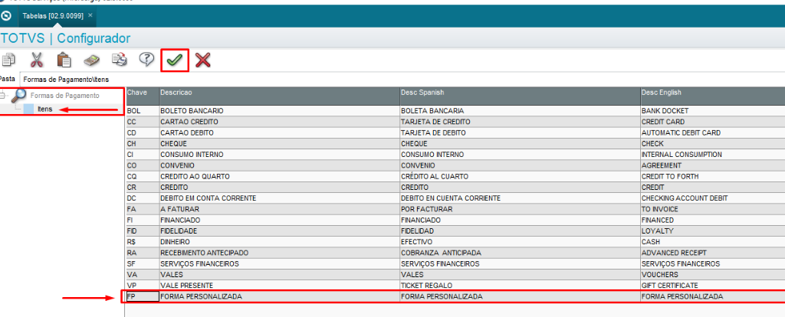Viewport: 785px width, 317px height.
Task: Click the magnifier icon beside Formas de Pagamento
Action: pos(18,96)
